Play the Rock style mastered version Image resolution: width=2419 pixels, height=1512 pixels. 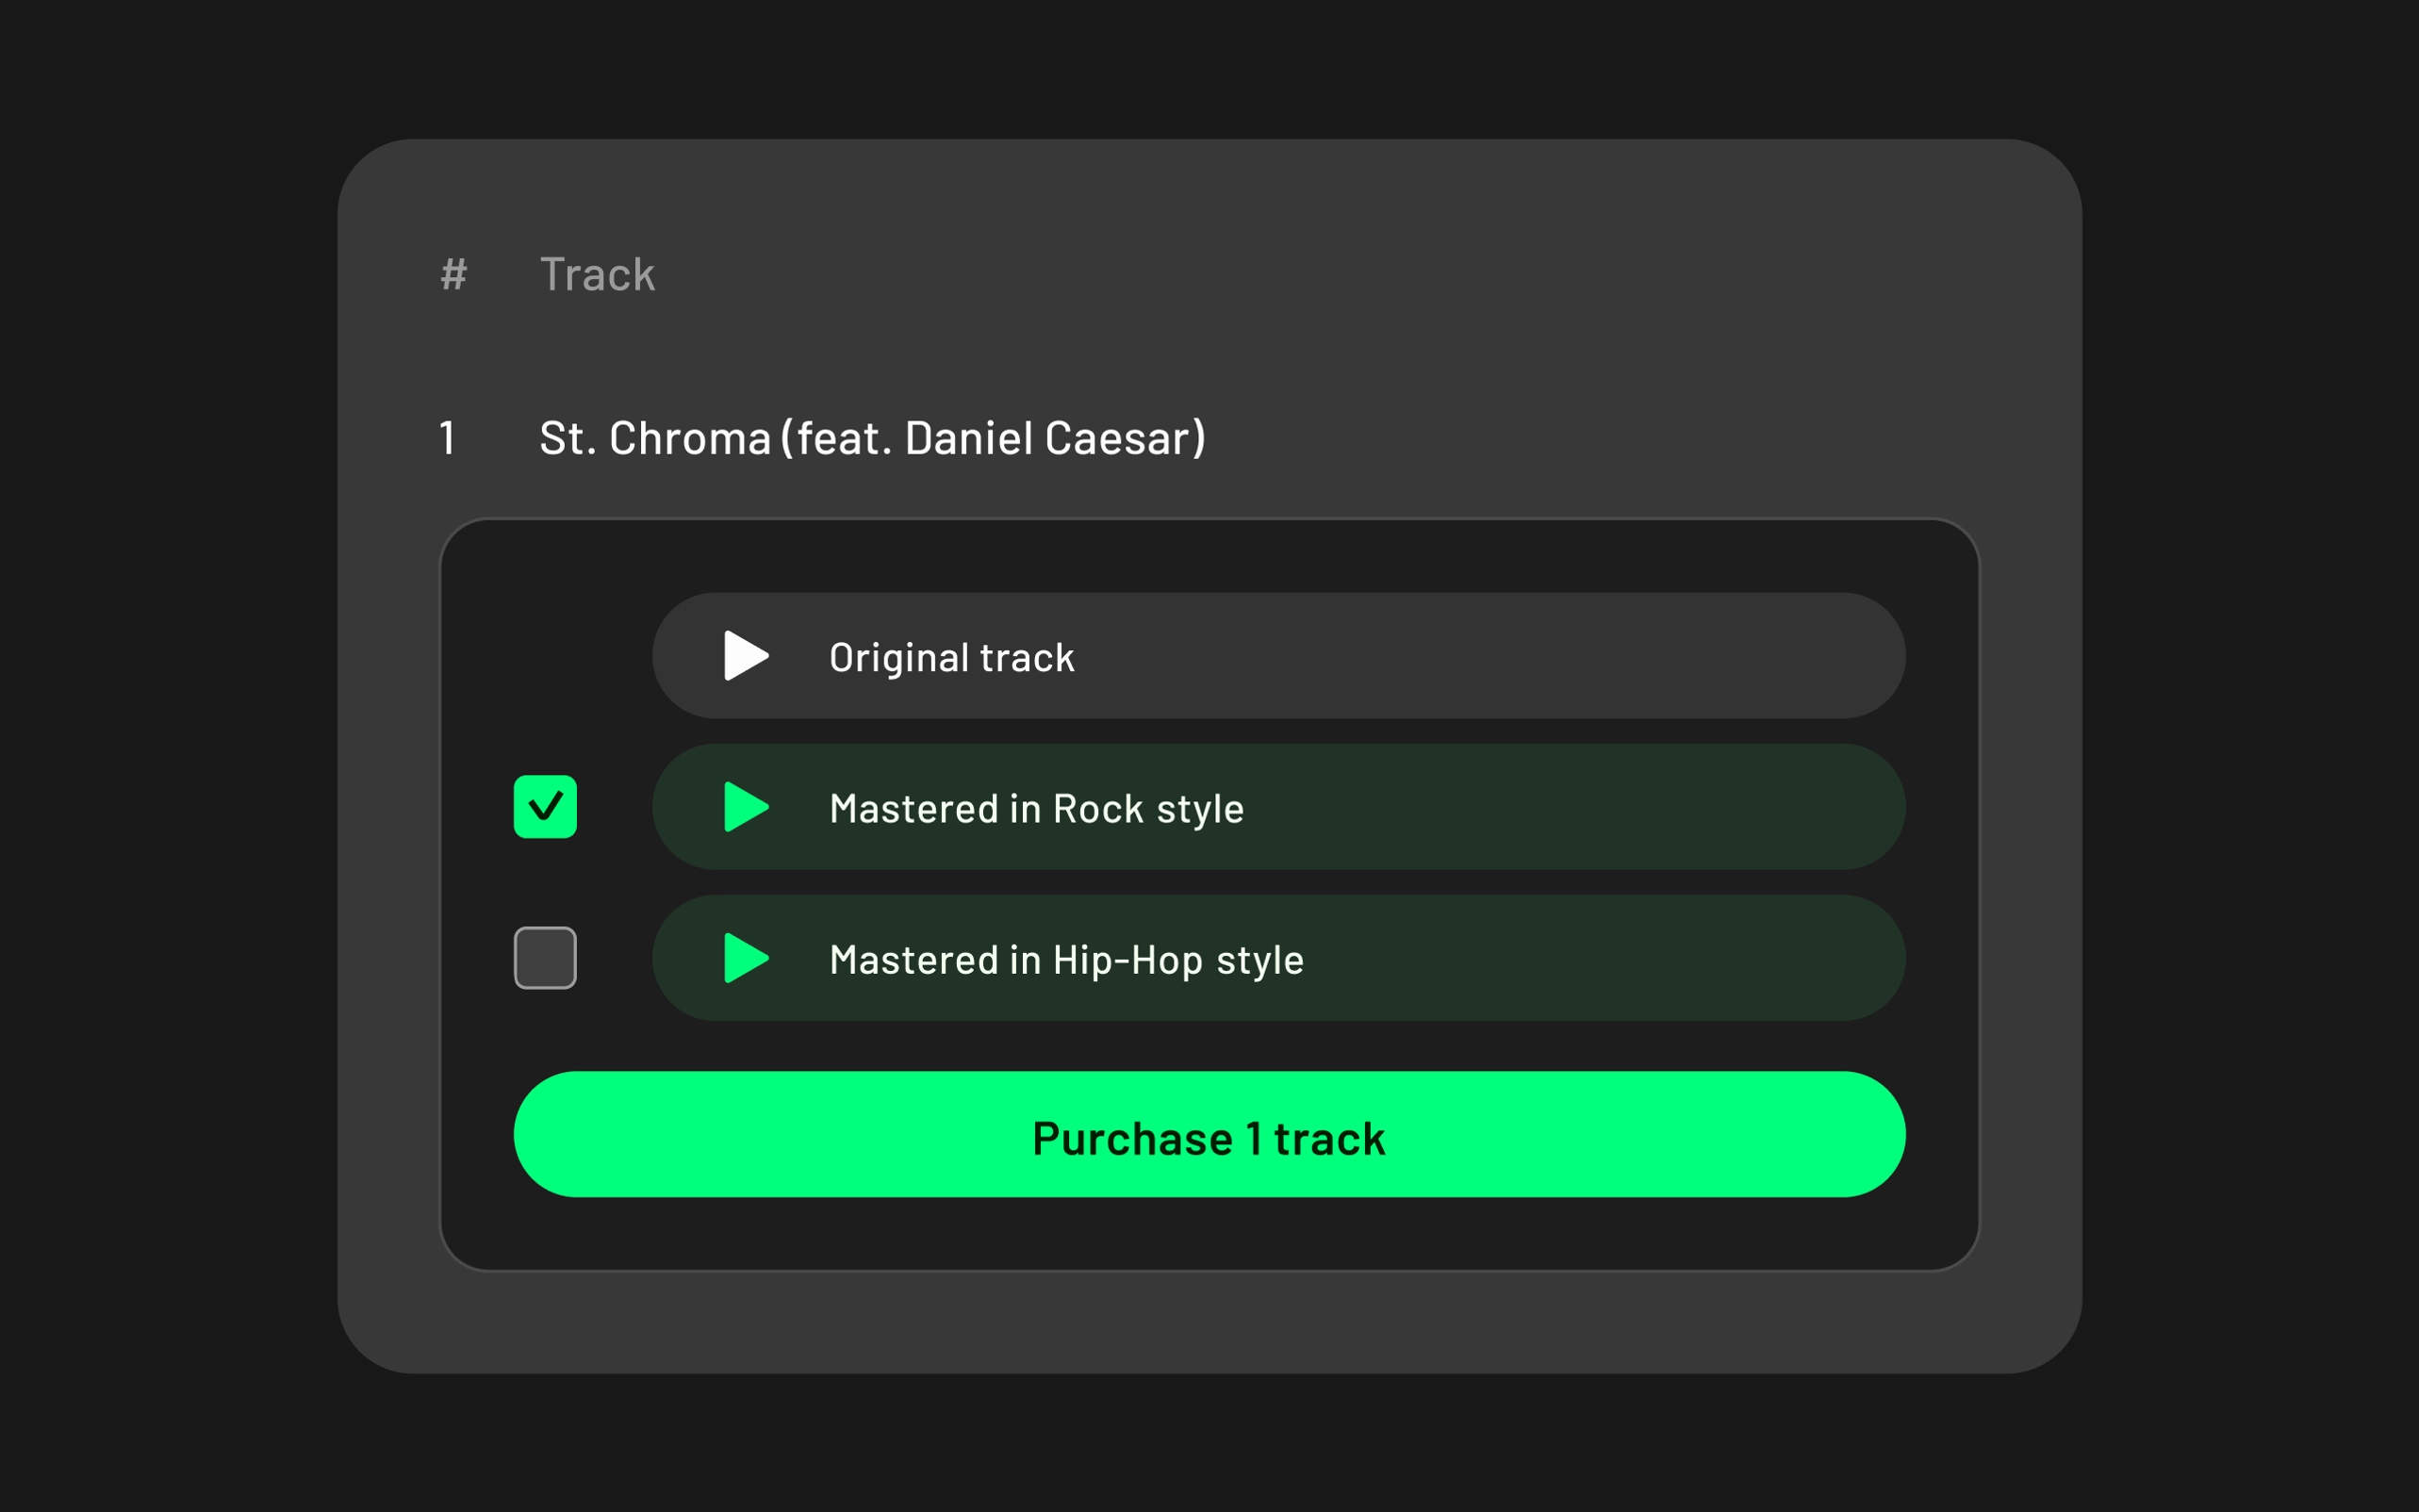coord(745,807)
